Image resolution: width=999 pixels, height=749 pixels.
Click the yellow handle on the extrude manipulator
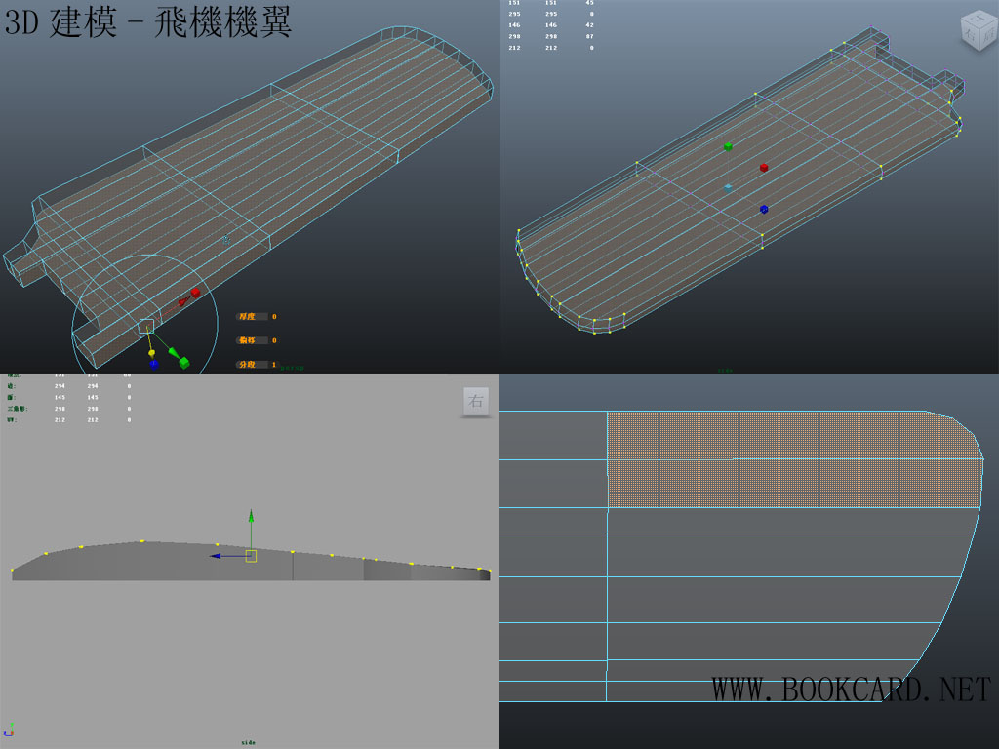[x=151, y=352]
